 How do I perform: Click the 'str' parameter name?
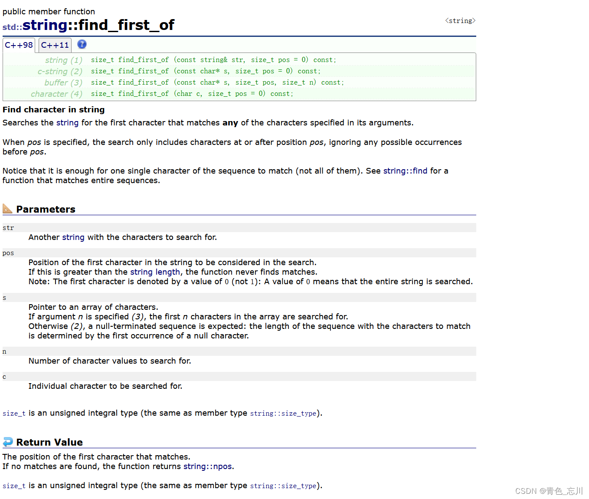[8, 228]
